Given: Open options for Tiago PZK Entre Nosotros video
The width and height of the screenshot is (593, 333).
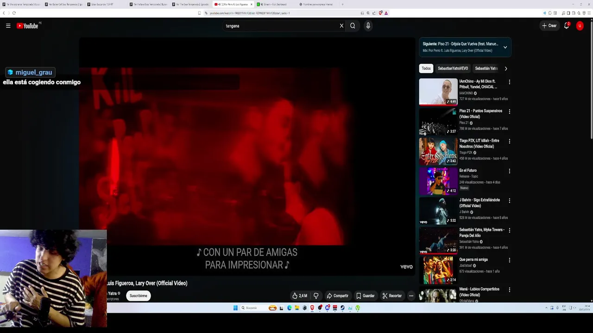Looking at the screenshot, I should [509, 141].
